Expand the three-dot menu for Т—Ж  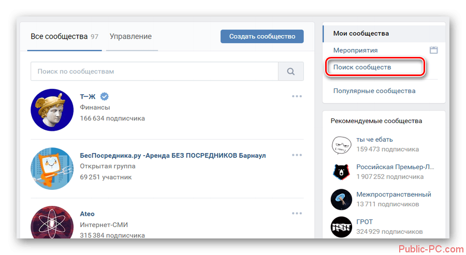[x=297, y=96]
